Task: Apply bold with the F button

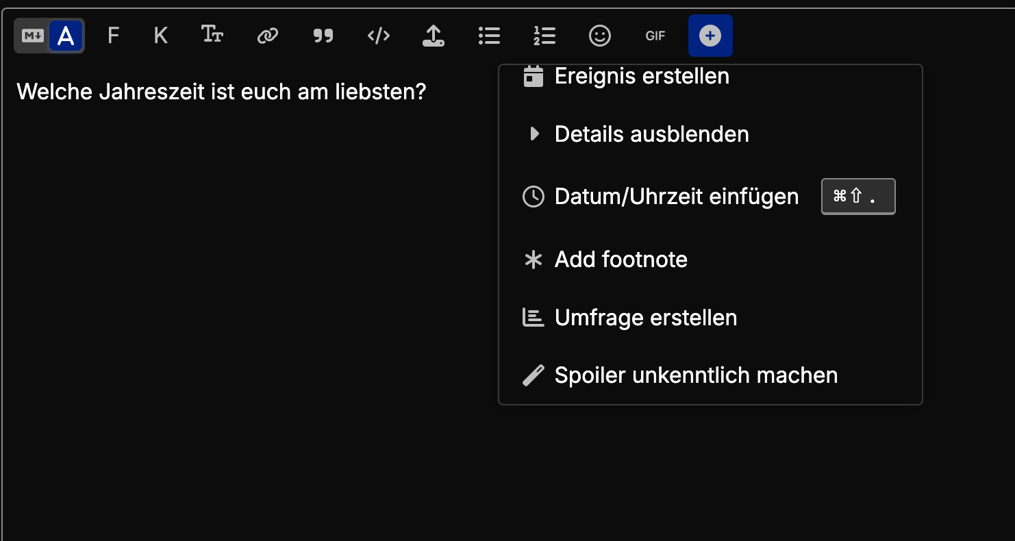Action: pyautogui.click(x=114, y=36)
